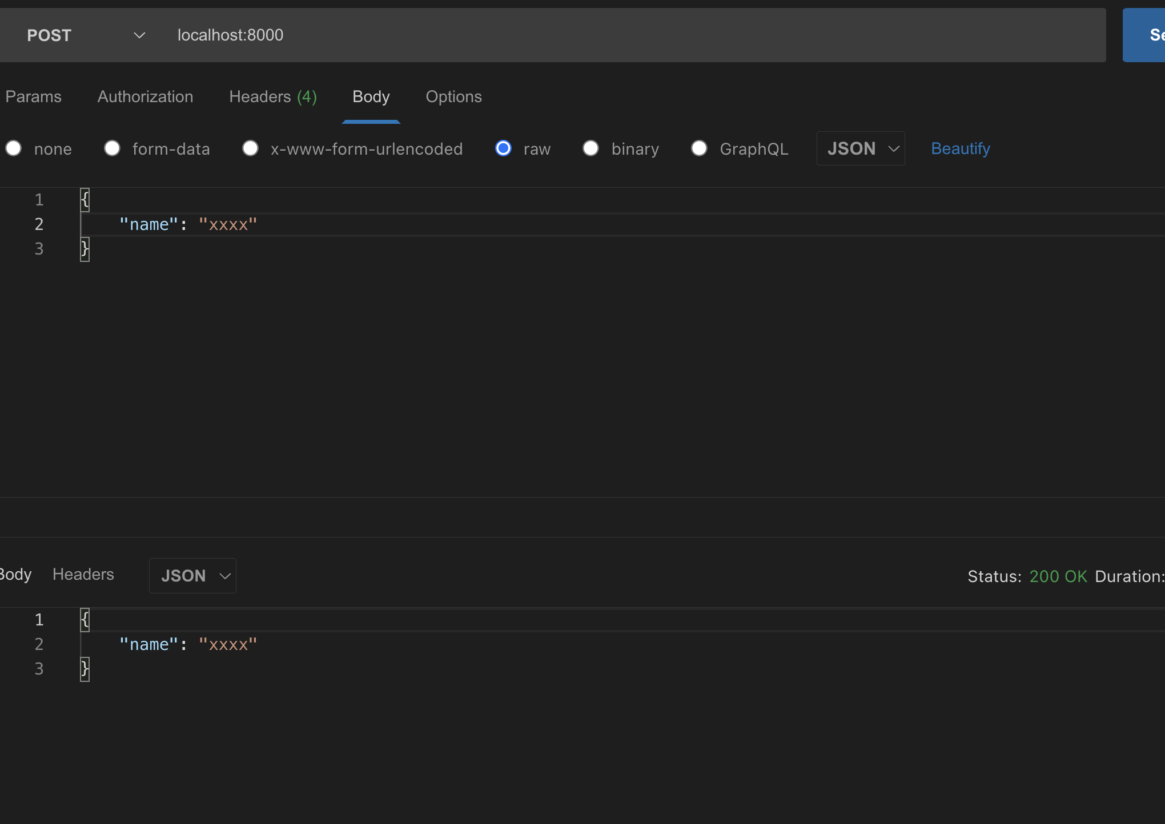The height and width of the screenshot is (824, 1165).
Task: Expand the request body JSON format dropdown
Action: click(861, 148)
